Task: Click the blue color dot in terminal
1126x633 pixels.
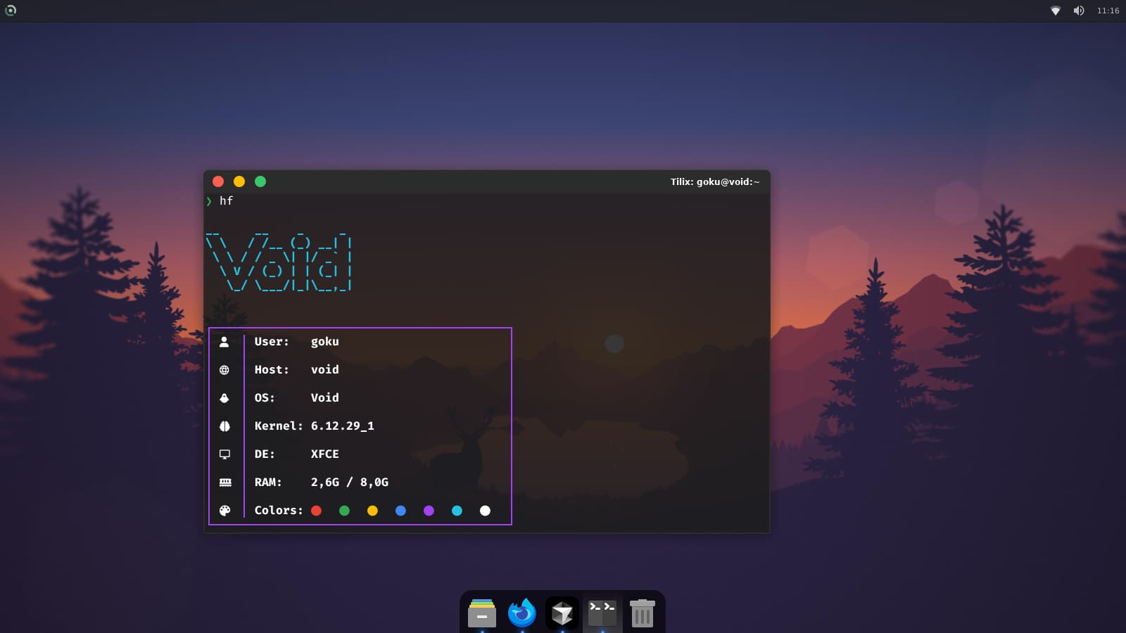Action: coord(400,511)
